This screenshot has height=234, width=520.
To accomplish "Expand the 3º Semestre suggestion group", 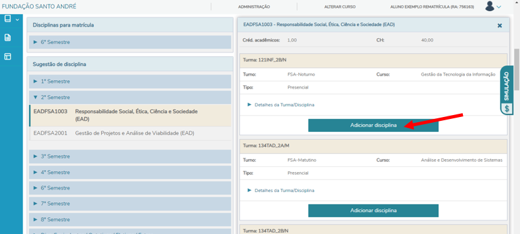I will pyautogui.click(x=130, y=156).
